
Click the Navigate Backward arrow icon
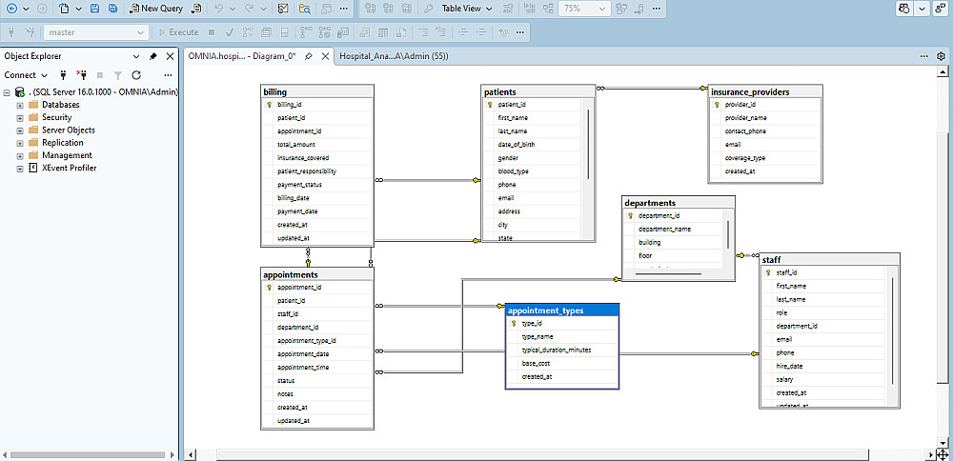coord(12,9)
